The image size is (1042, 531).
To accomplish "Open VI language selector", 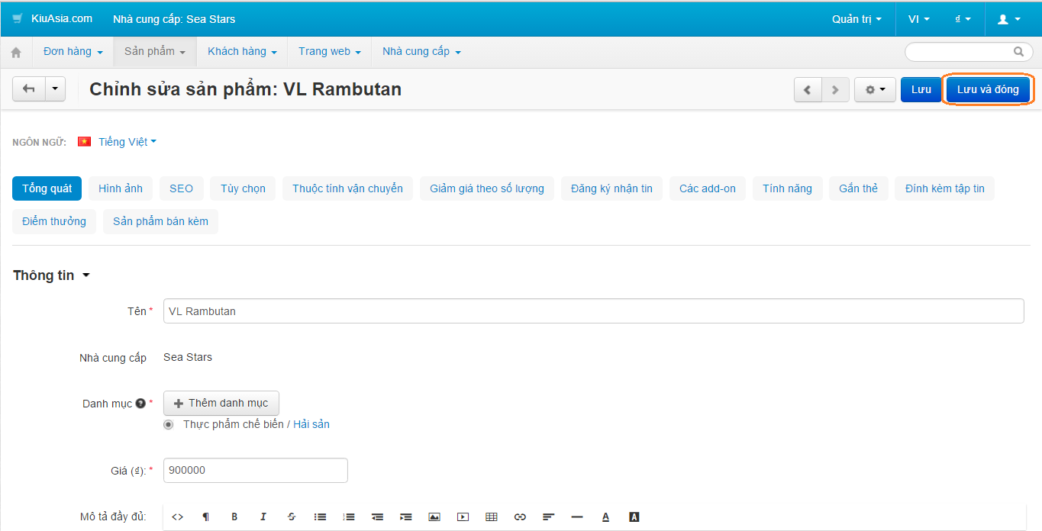I will coord(918,19).
